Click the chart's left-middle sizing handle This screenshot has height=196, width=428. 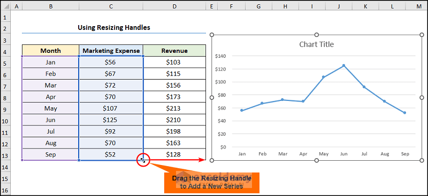click(211, 98)
